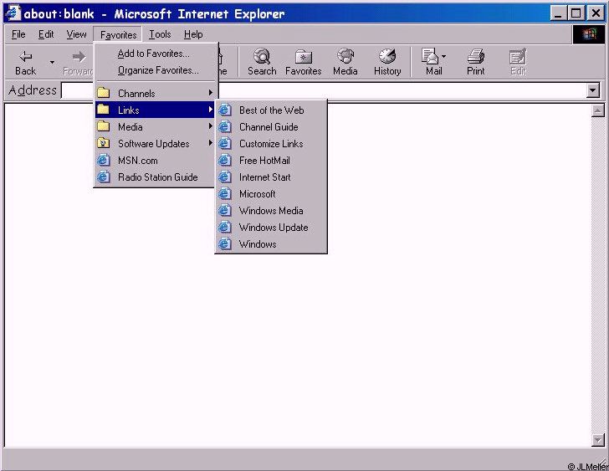The image size is (609, 471).
Task: Open the Tools menu
Action: [x=160, y=34]
